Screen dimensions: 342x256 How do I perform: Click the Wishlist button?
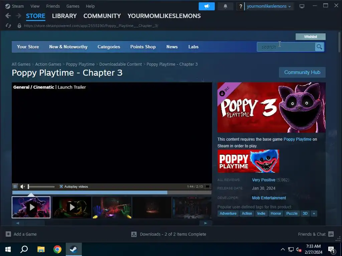click(x=311, y=37)
